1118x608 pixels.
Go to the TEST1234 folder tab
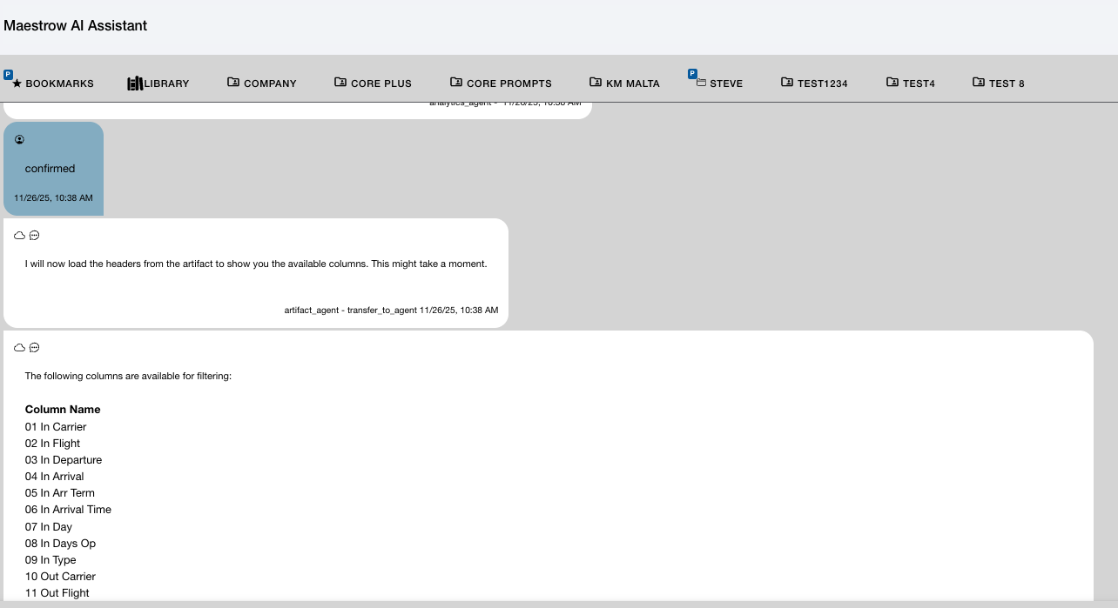814,84
